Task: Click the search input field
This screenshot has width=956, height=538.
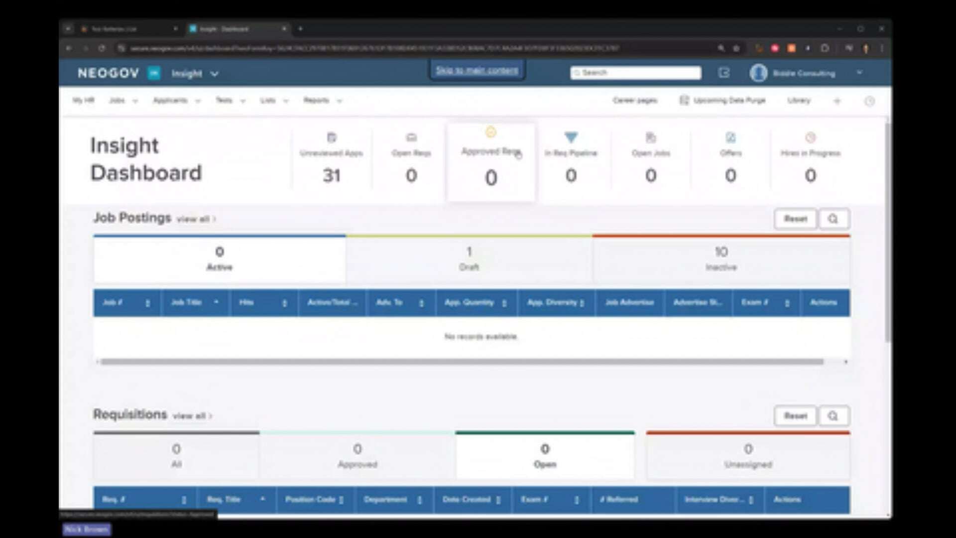Action: click(x=635, y=72)
